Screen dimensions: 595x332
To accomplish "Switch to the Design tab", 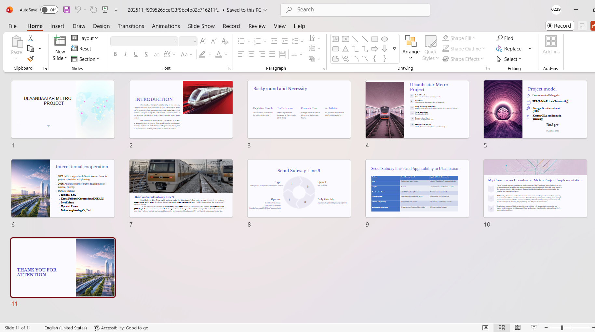I will (101, 26).
